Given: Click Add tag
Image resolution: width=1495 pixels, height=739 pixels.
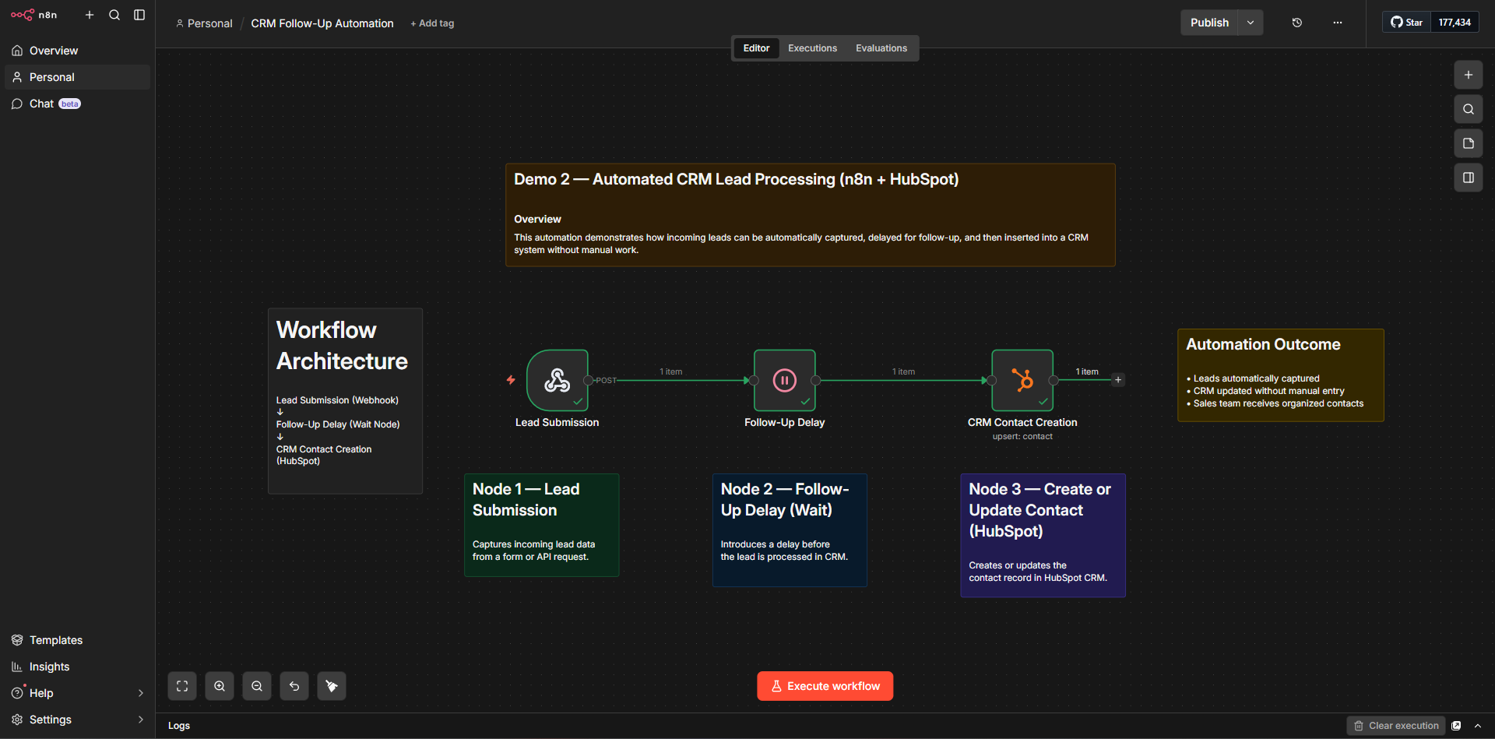Looking at the screenshot, I should [x=432, y=23].
